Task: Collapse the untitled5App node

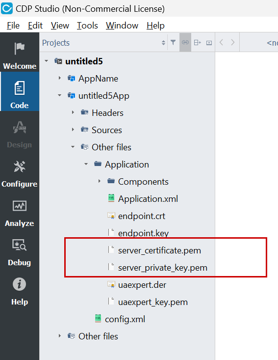Action: click(x=60, y=95)
